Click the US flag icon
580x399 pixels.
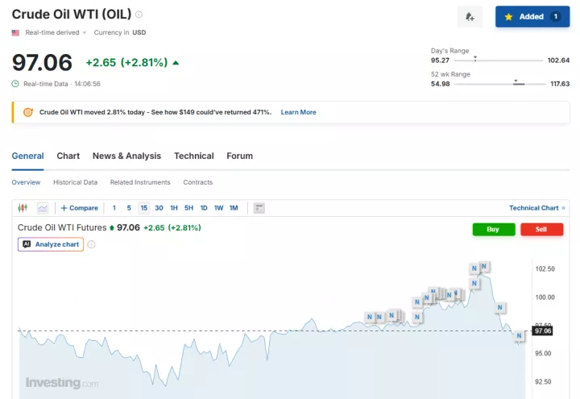click(x=16, y=32)
